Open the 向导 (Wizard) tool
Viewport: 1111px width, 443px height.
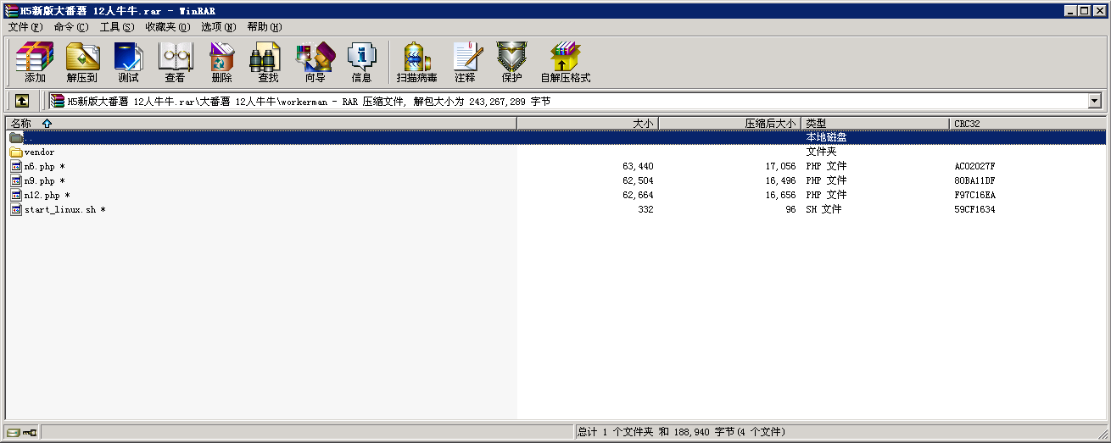[x=315, y=62]
